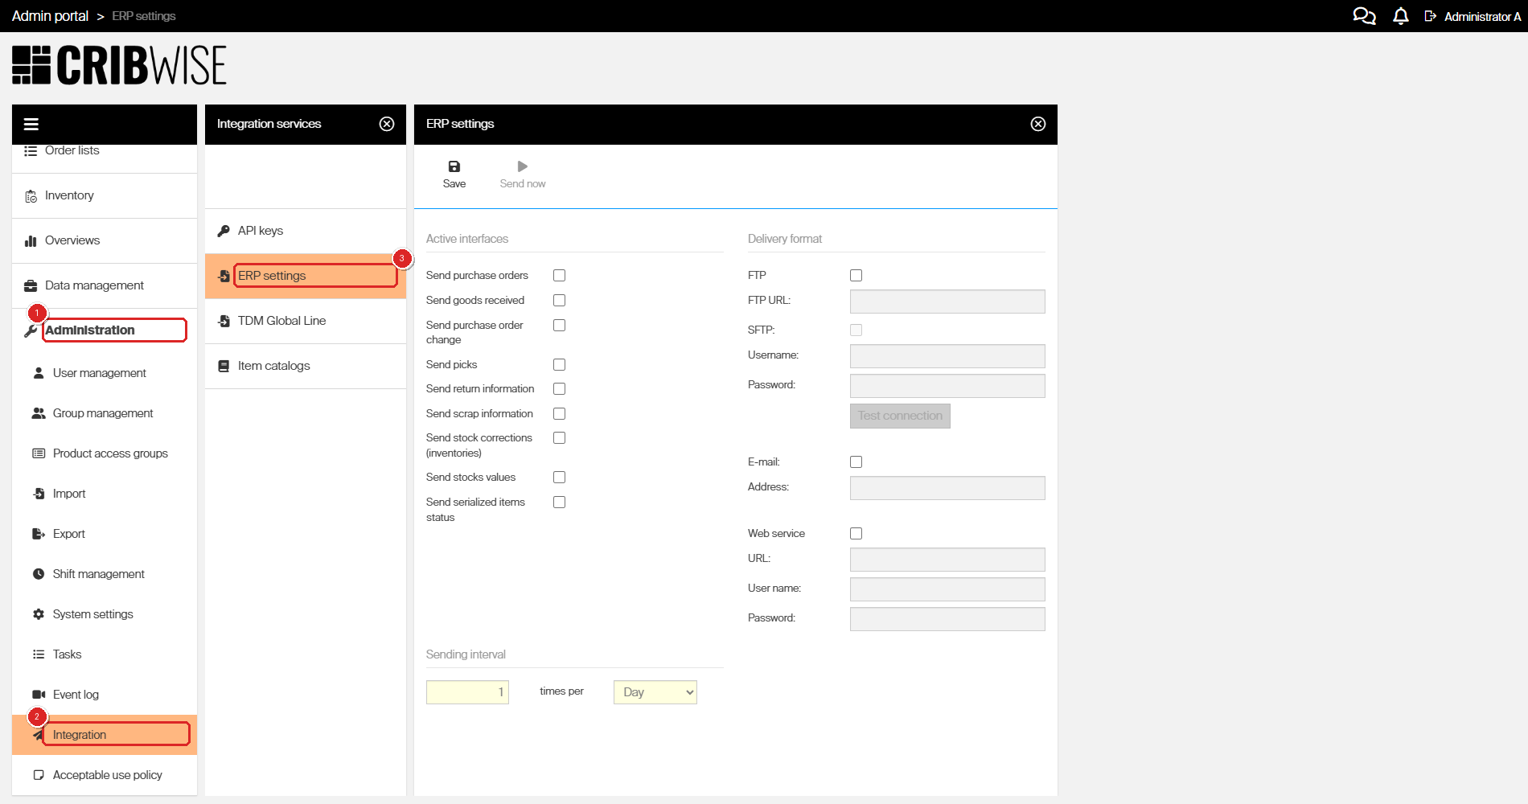Click the Inventory icon in sidebar
The width and height of the screenshot is (1528, 804).
click(31, 196)
